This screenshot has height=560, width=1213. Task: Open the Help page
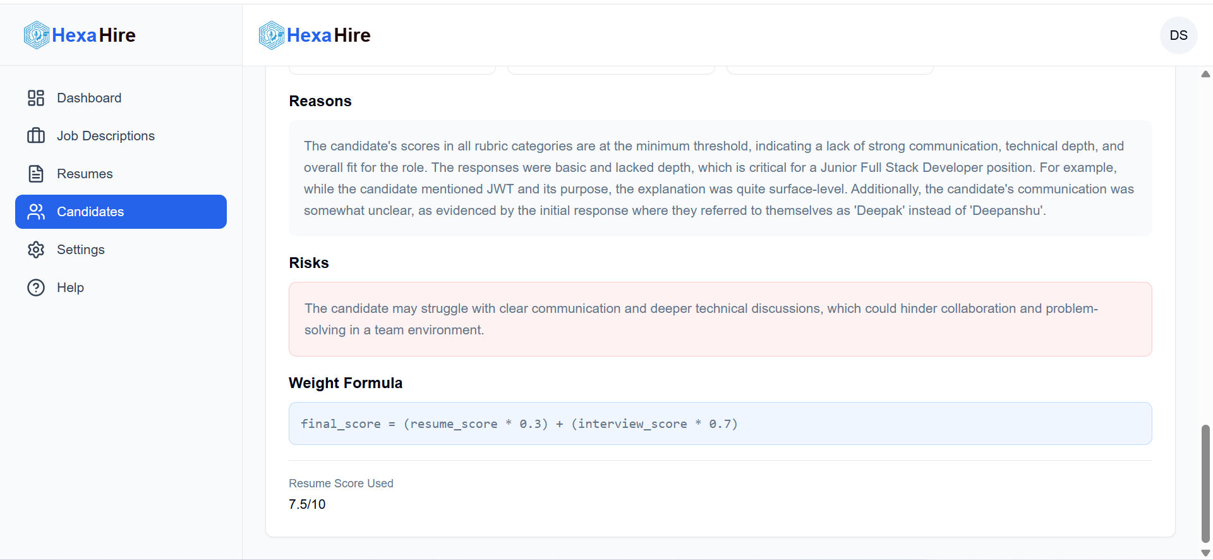point(70,288)
